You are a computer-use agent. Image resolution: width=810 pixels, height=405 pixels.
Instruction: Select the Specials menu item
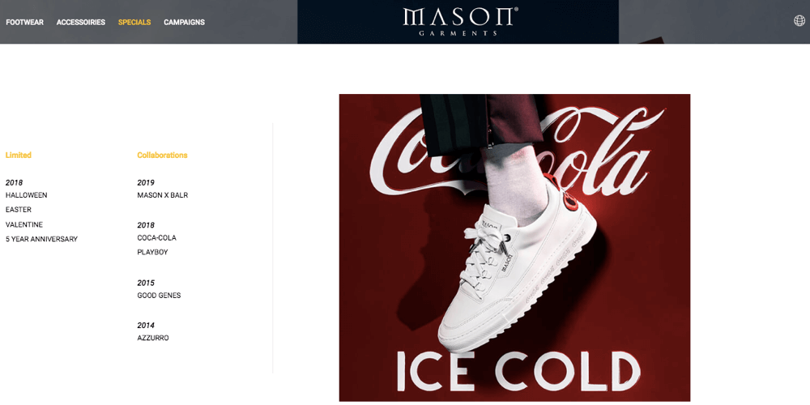pyautogui.click(x=134, y=22)
